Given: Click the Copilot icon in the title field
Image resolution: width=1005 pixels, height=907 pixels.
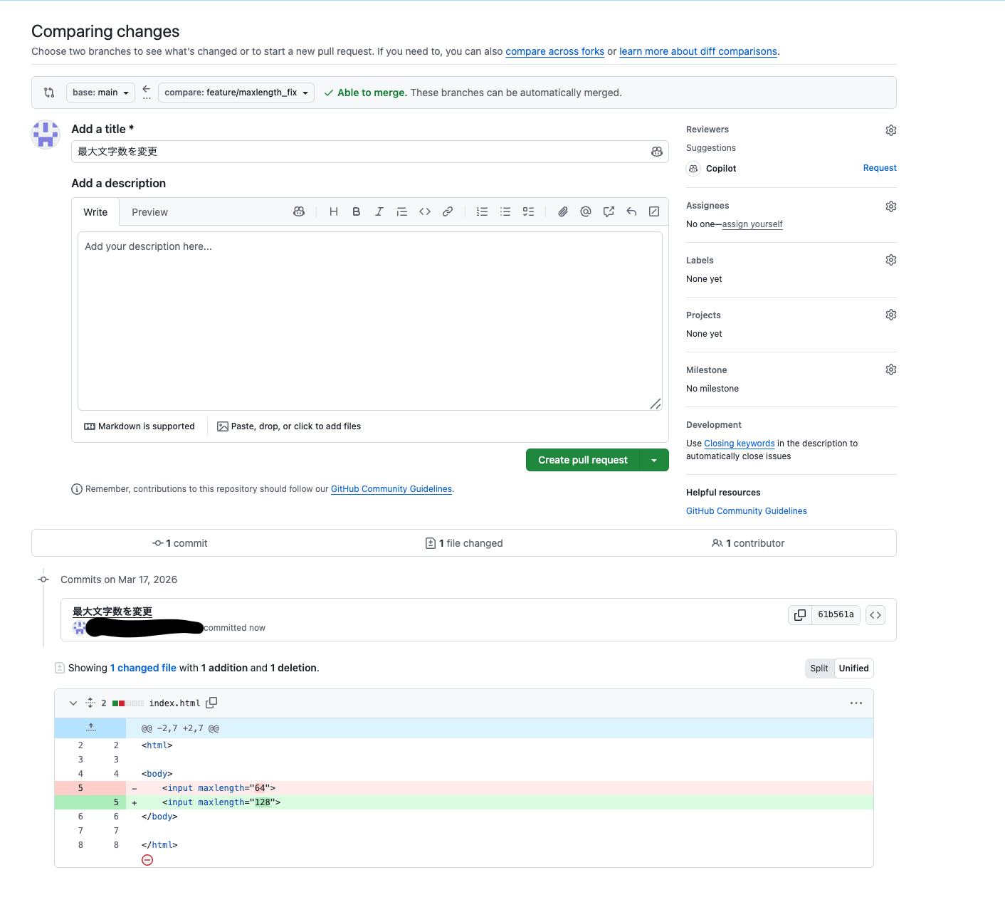Looking at the screenshot, I should (x=656, y=152).
